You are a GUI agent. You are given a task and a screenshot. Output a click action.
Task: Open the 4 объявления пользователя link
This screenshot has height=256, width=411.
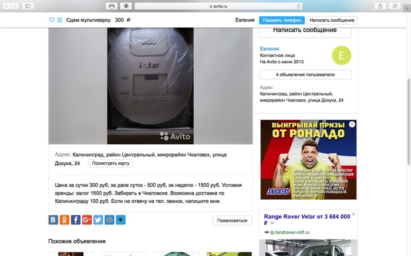(x=305, y=75)
